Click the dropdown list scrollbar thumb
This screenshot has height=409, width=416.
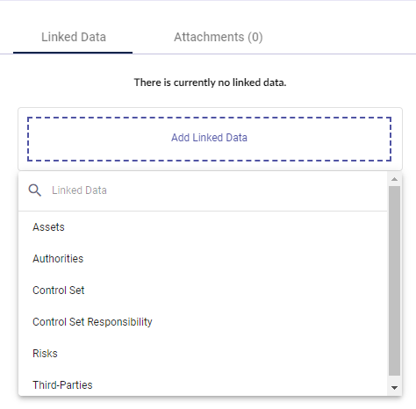394,281
